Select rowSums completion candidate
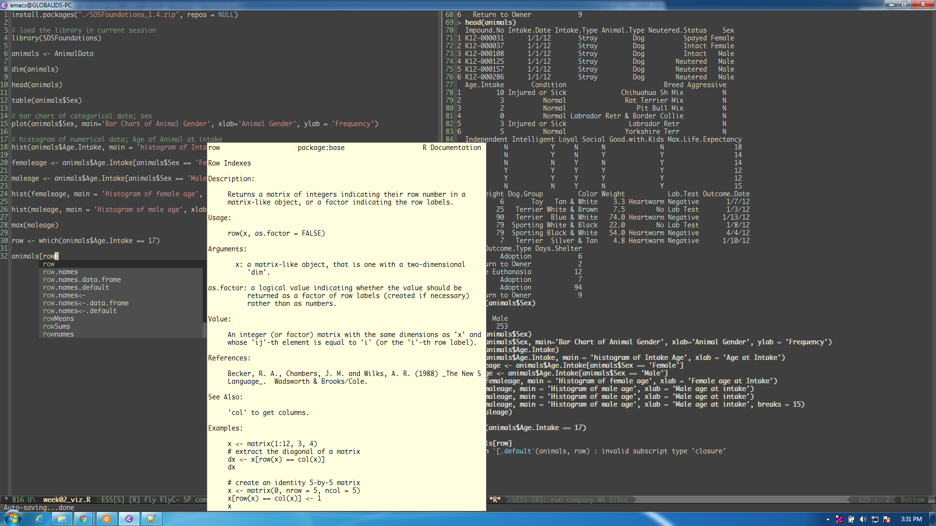936x526 pixels. 56,326
